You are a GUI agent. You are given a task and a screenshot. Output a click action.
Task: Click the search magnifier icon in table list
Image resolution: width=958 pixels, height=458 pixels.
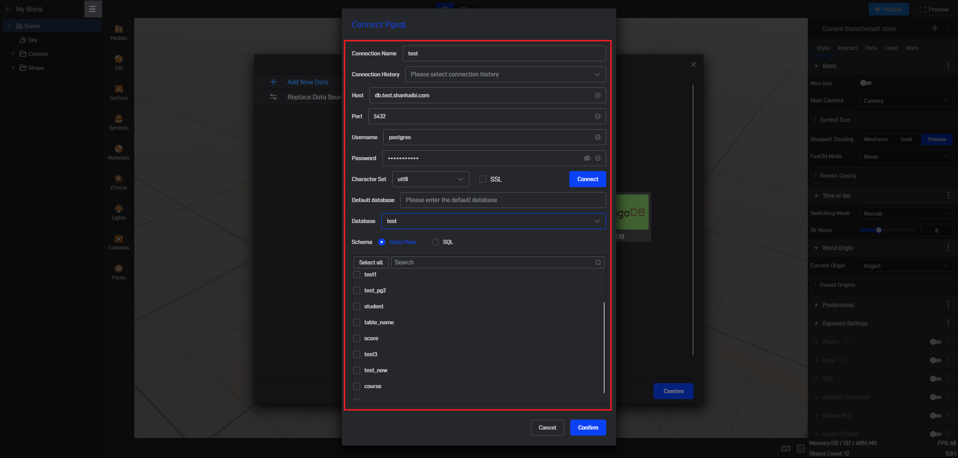click(598, 262)
